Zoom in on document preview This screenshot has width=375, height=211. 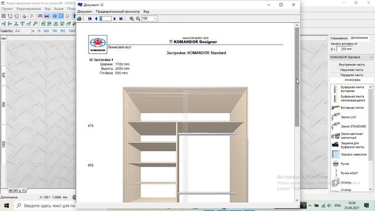[131, 19]
